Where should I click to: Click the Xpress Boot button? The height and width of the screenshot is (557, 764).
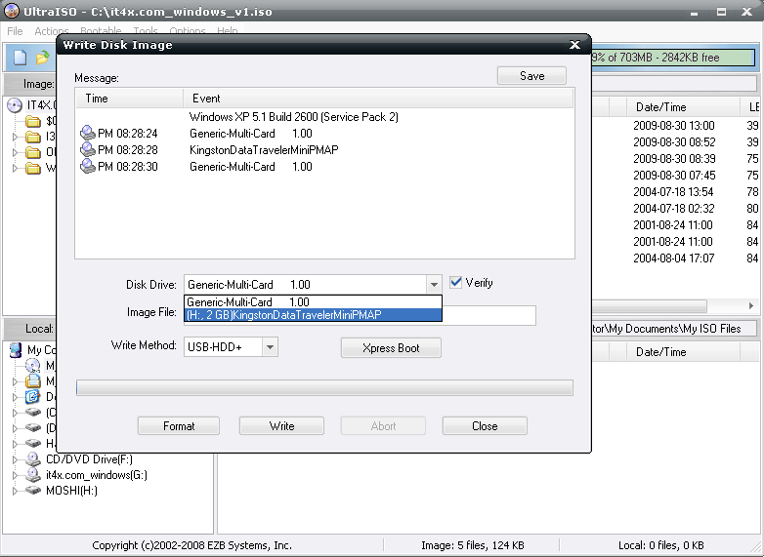391,348
